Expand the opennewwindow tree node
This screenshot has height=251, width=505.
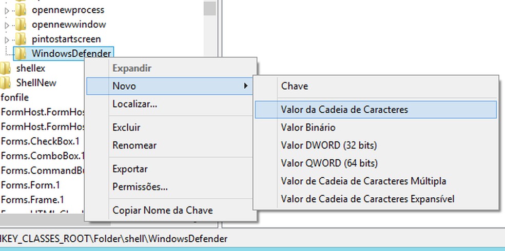tap(7, 25)
